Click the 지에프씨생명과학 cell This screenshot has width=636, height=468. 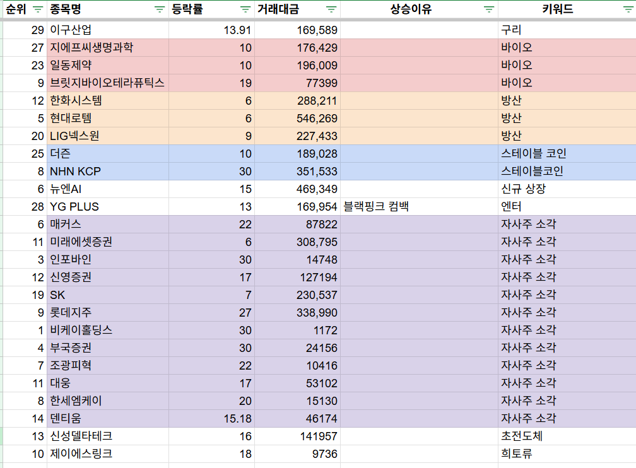coord(108,47)
